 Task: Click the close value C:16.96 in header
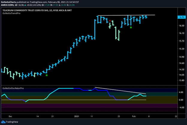click(x=71, y=5)
